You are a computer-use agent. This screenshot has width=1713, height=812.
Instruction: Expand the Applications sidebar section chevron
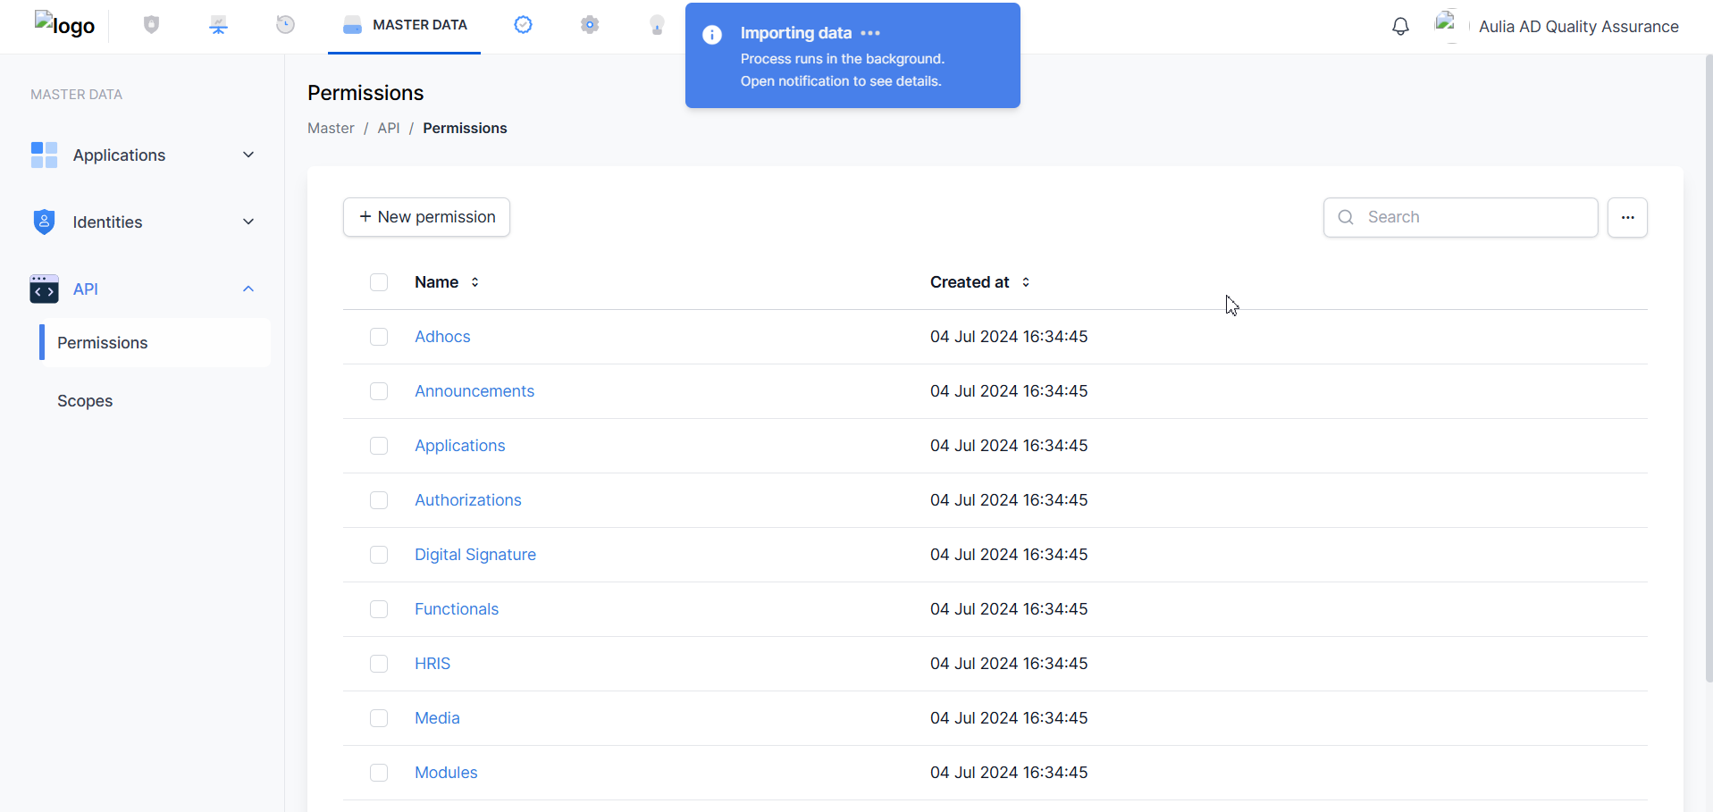coord(248,155)
